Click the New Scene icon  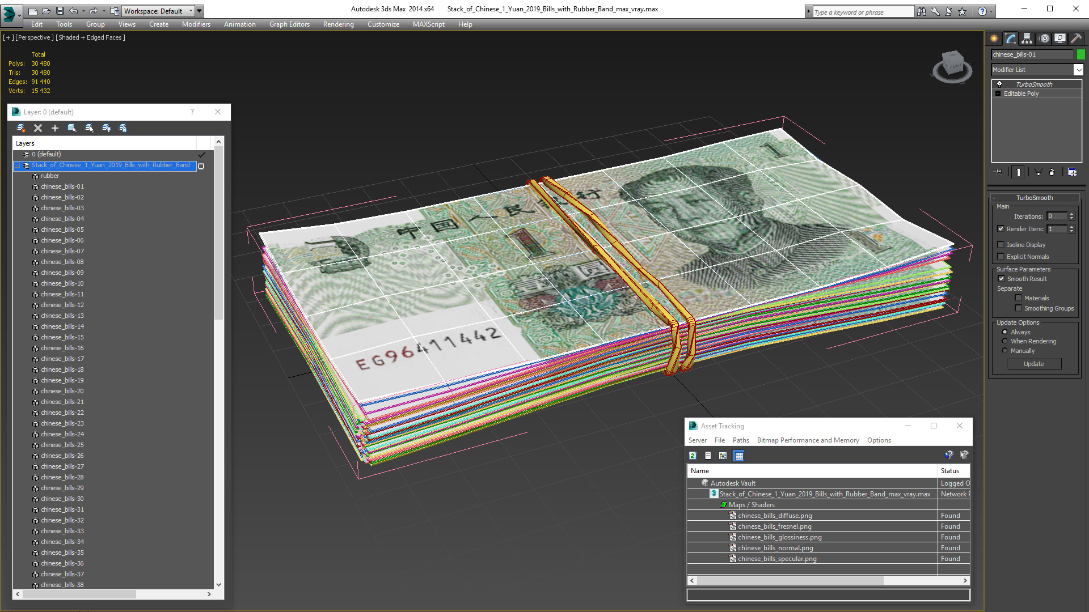click(x=33, y=11)
